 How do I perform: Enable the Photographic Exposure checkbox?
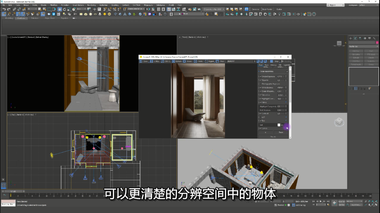(x=260, y=84)
